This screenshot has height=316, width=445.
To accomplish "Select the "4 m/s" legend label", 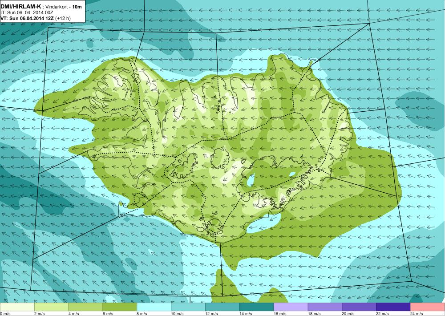I will click(74, 314).
